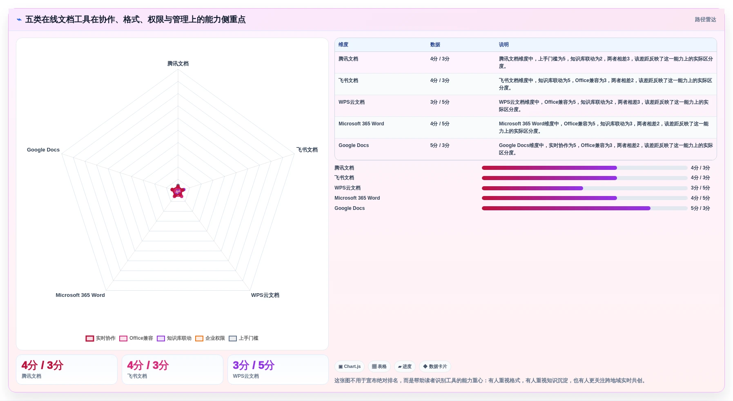Select Microsoft 365 Word table row name
The height and width of the screenshot is (401, 733).
point(361,124)
